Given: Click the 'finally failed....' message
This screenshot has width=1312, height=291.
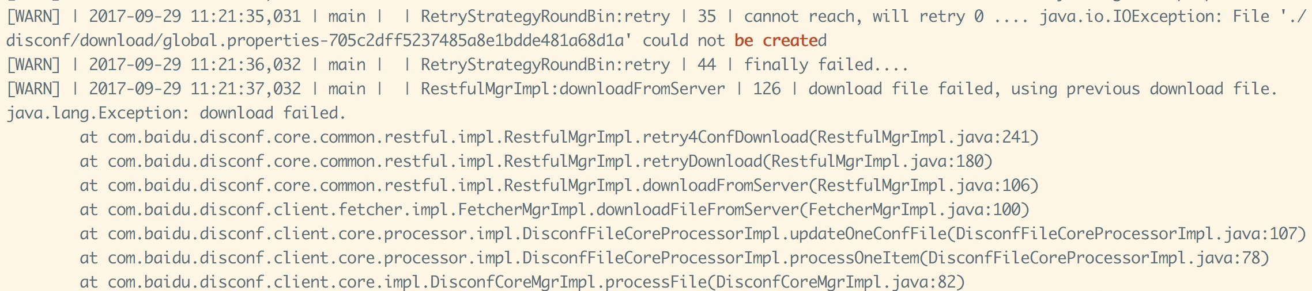Looking at the screenshot, I should [x=826, y=65].
